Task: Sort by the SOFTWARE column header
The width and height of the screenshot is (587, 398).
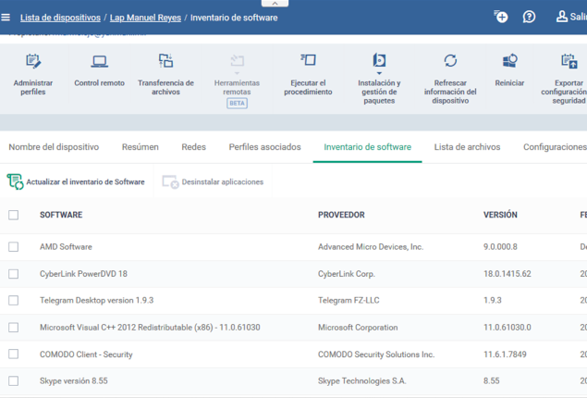Action: pyautogui.click(x=61, y=215)
